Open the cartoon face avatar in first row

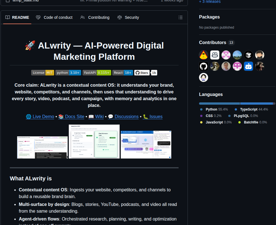click(260, 55)
